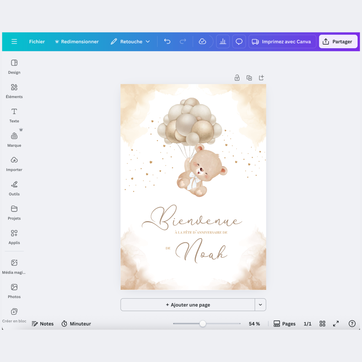Screen dimensions: 362x362
Task: Duplicate the page using the copy icon
Action: tap(249, 78)
